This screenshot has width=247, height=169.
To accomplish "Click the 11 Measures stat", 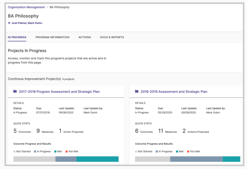I will tap(167, 131).
